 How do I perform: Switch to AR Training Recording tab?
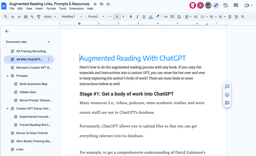point(29,51)
